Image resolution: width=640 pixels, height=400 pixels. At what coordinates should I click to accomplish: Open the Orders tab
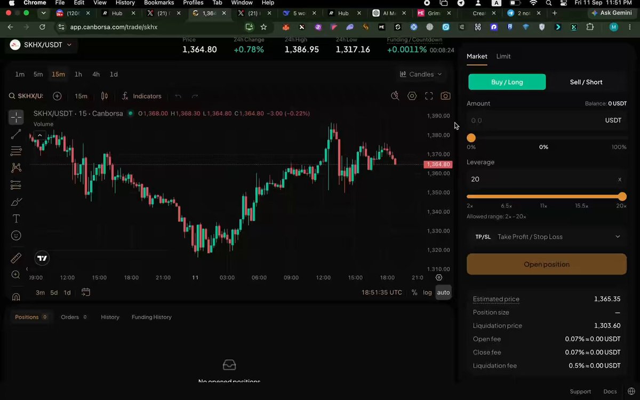point(74,317)
